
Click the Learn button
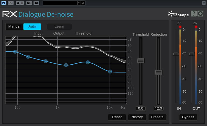point(60,26)
